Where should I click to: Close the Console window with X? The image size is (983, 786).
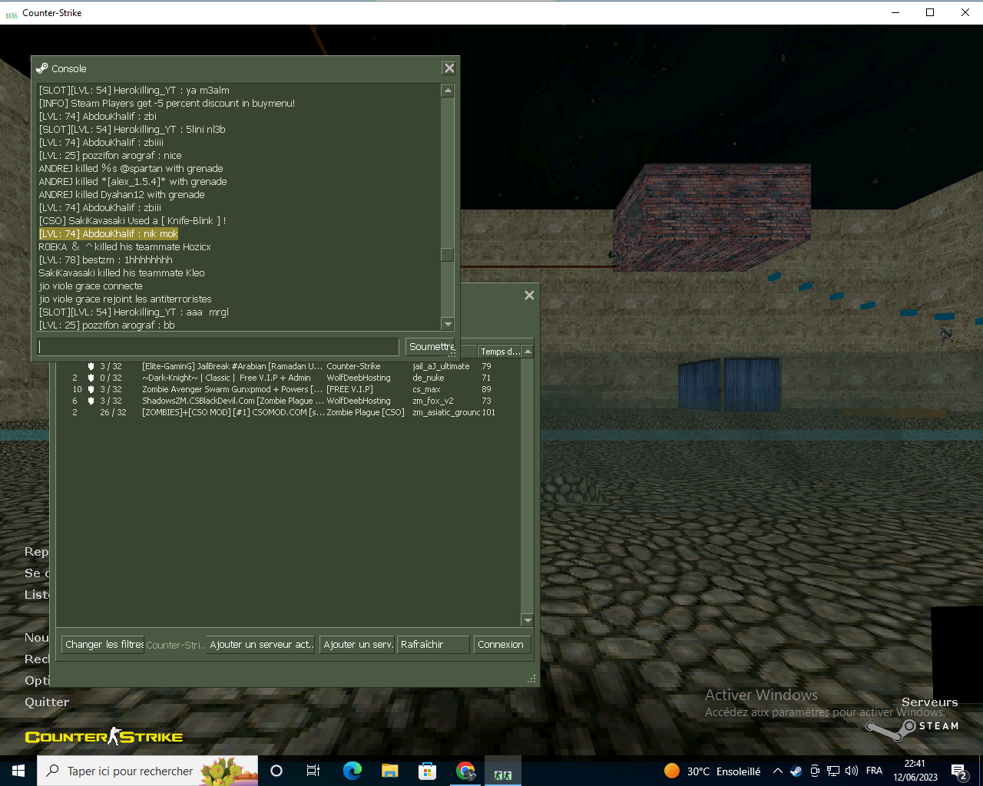[449, 68]
